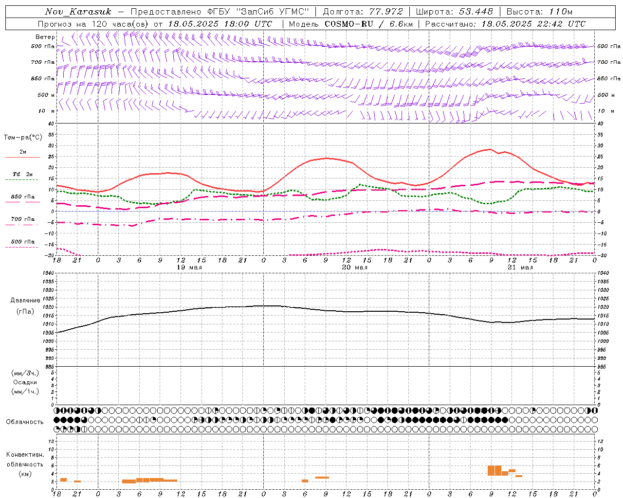This screenshot has width=623, height=498.
Task: Click the 19 мая date label
Action: click(189, 267)
